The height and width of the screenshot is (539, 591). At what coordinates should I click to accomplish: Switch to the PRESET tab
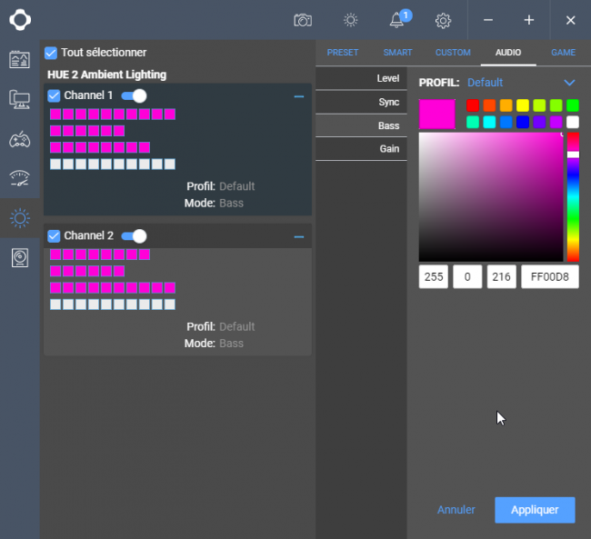(x=343, y=53)
